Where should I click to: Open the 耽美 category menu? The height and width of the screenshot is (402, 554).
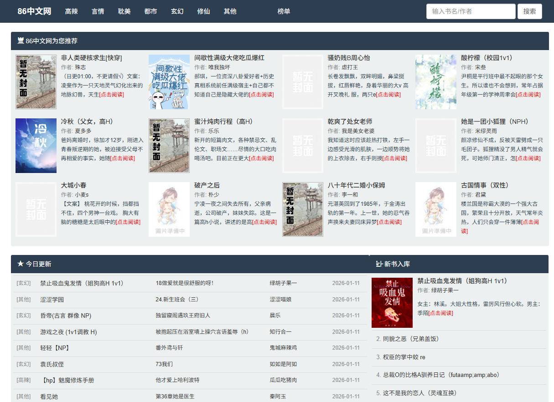124,11
